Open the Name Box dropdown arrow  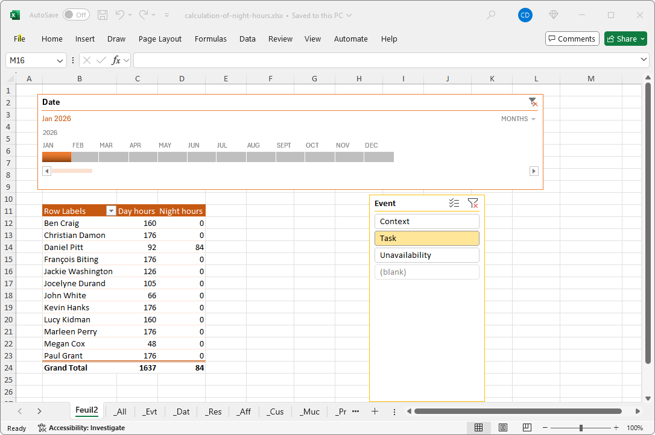(60, 60)
